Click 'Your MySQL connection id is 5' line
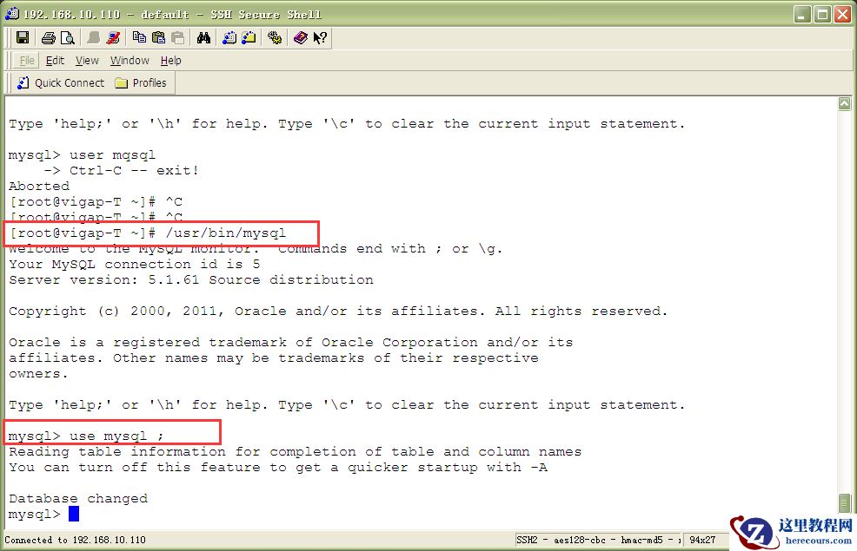The height and width of the screenshot is (551, 857). 135,264
